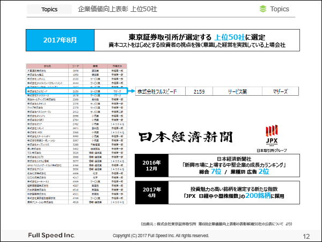Click code 2782 in the table

click(x=76, y=124)
